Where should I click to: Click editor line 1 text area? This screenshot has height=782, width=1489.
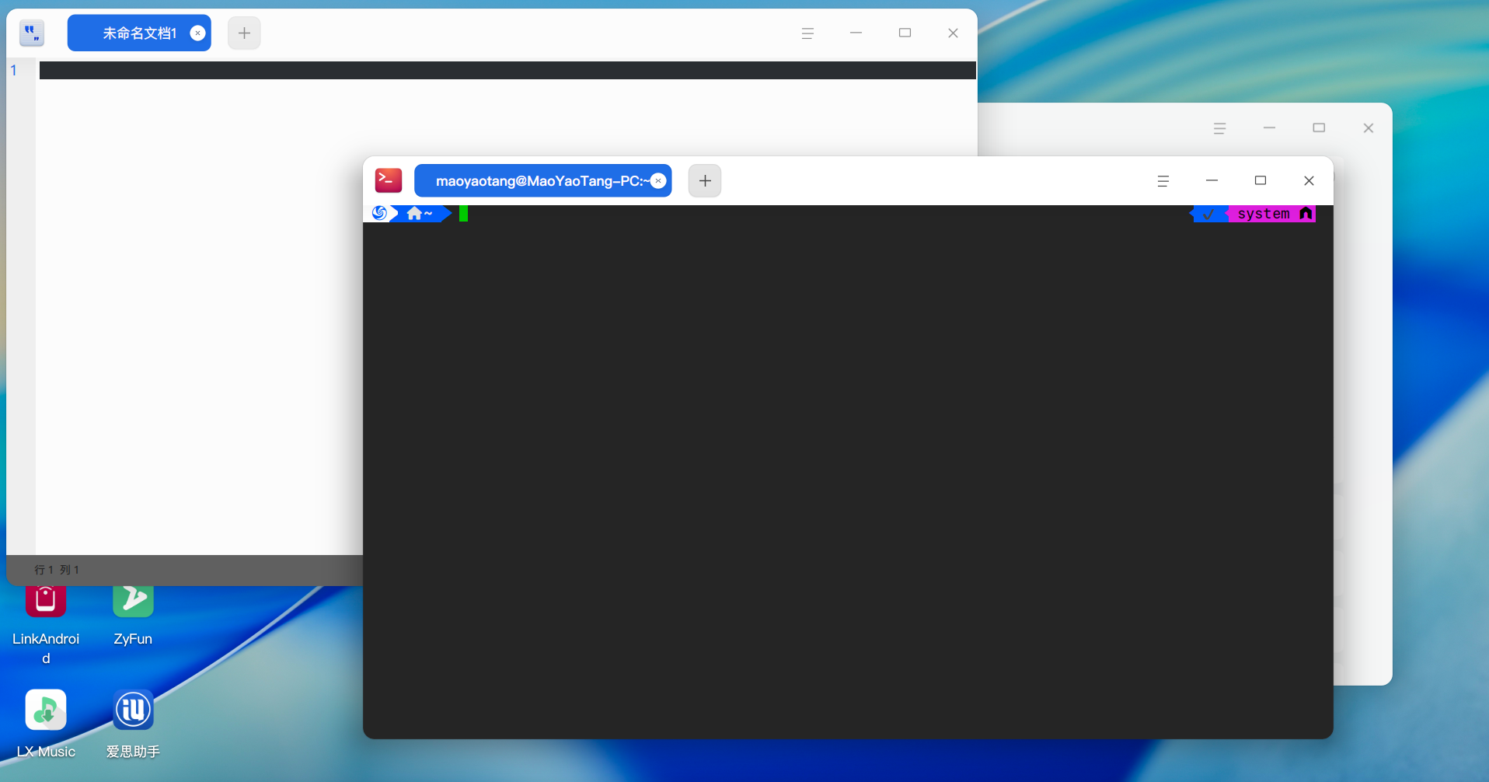point(507,70)
